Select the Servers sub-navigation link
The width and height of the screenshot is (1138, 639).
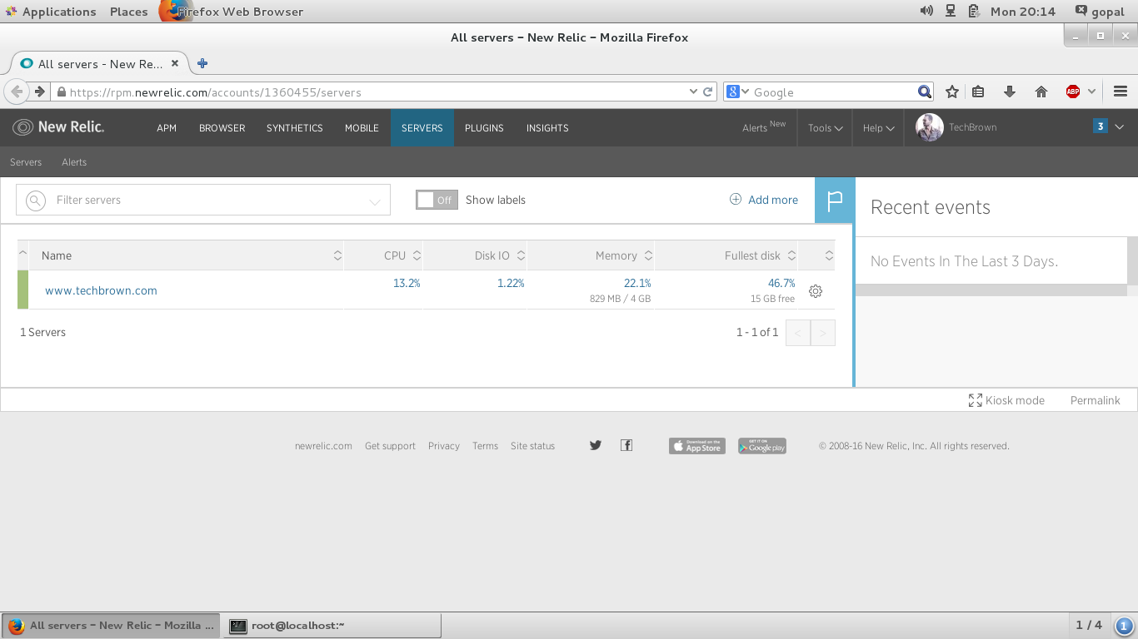pyautogui.click(x=26, y=162)
